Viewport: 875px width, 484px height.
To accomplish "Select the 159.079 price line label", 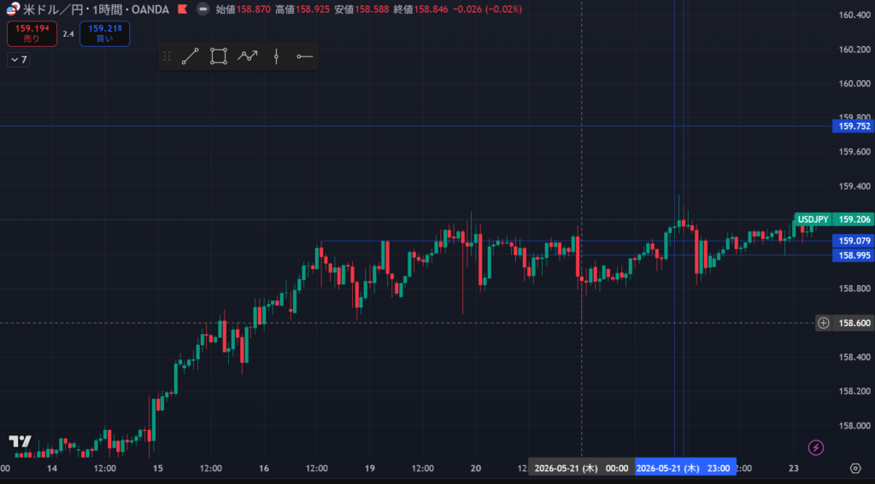I will coord(854,241).
